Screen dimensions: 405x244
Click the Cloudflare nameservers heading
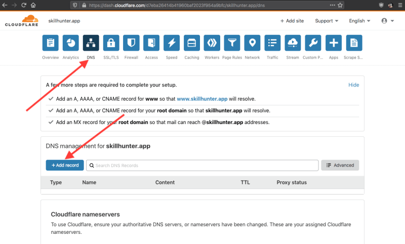[85, 214]
